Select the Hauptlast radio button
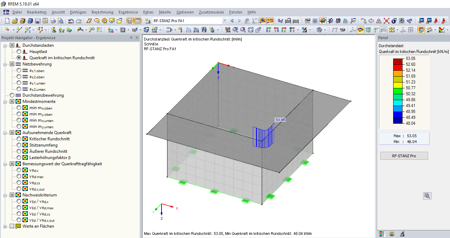This screenshot has height=238, width=450. 19,52
